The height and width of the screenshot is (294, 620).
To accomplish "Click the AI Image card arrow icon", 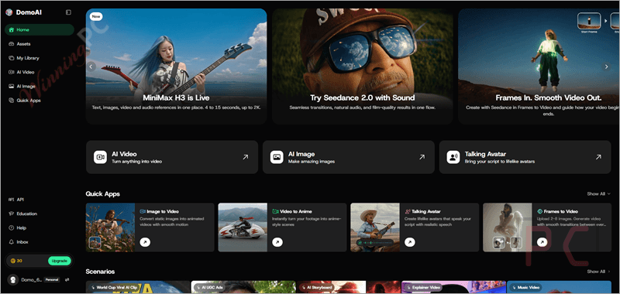I will (422, 157).
